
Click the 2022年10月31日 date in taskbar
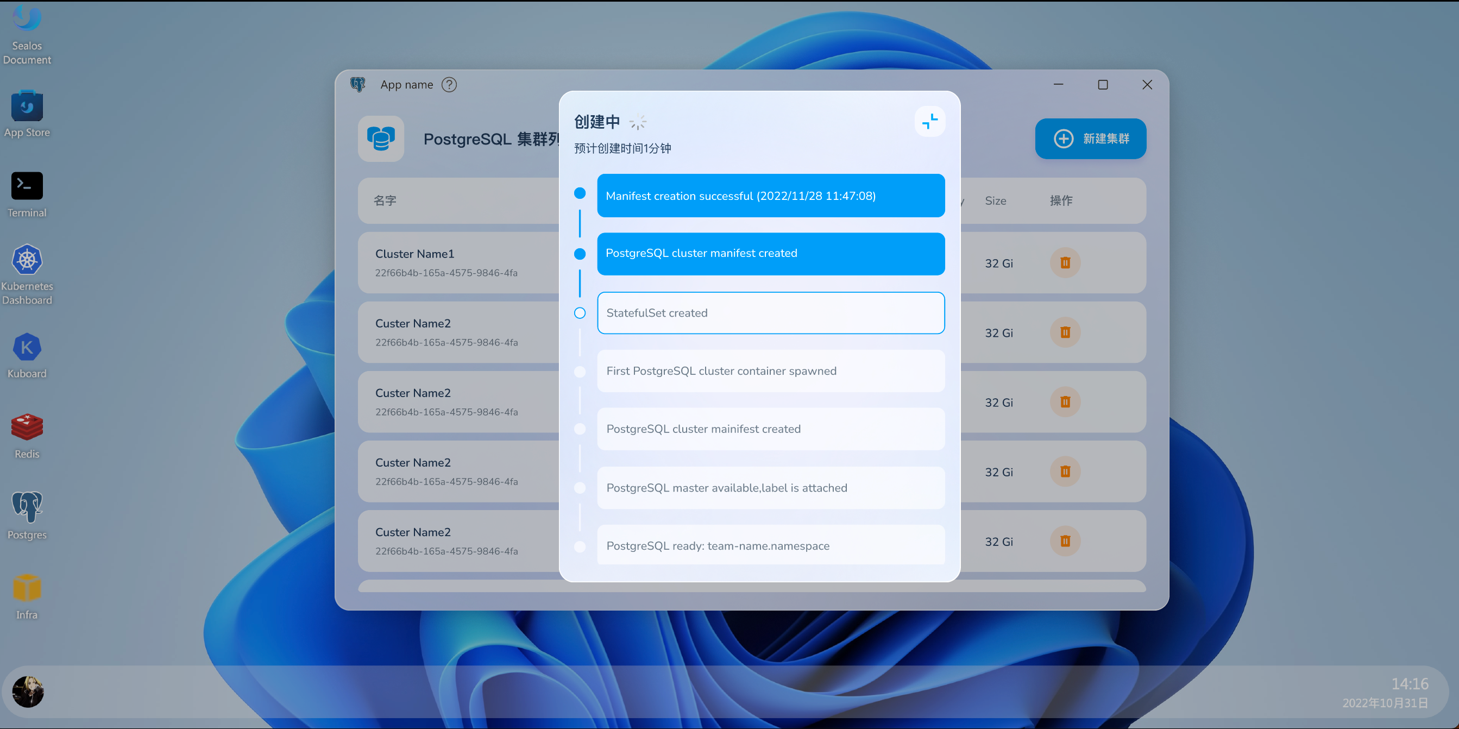(x=1385, y=703)
